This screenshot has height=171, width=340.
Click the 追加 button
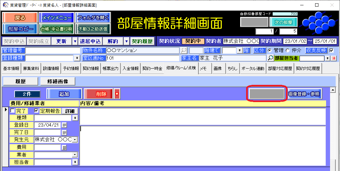[64, 94]
